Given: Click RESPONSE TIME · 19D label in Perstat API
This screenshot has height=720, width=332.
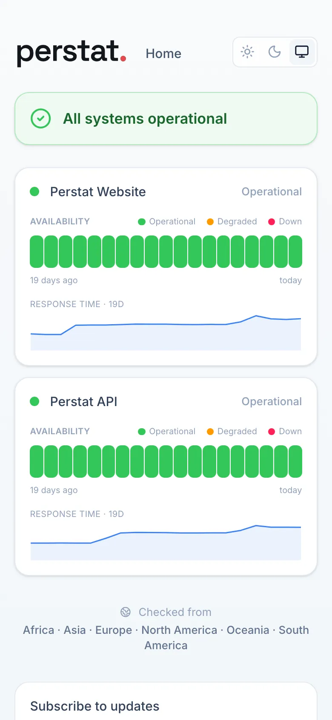Looking at the screenshot, I should point(77,514).
